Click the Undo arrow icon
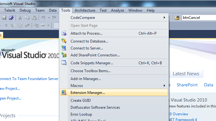 43,18
